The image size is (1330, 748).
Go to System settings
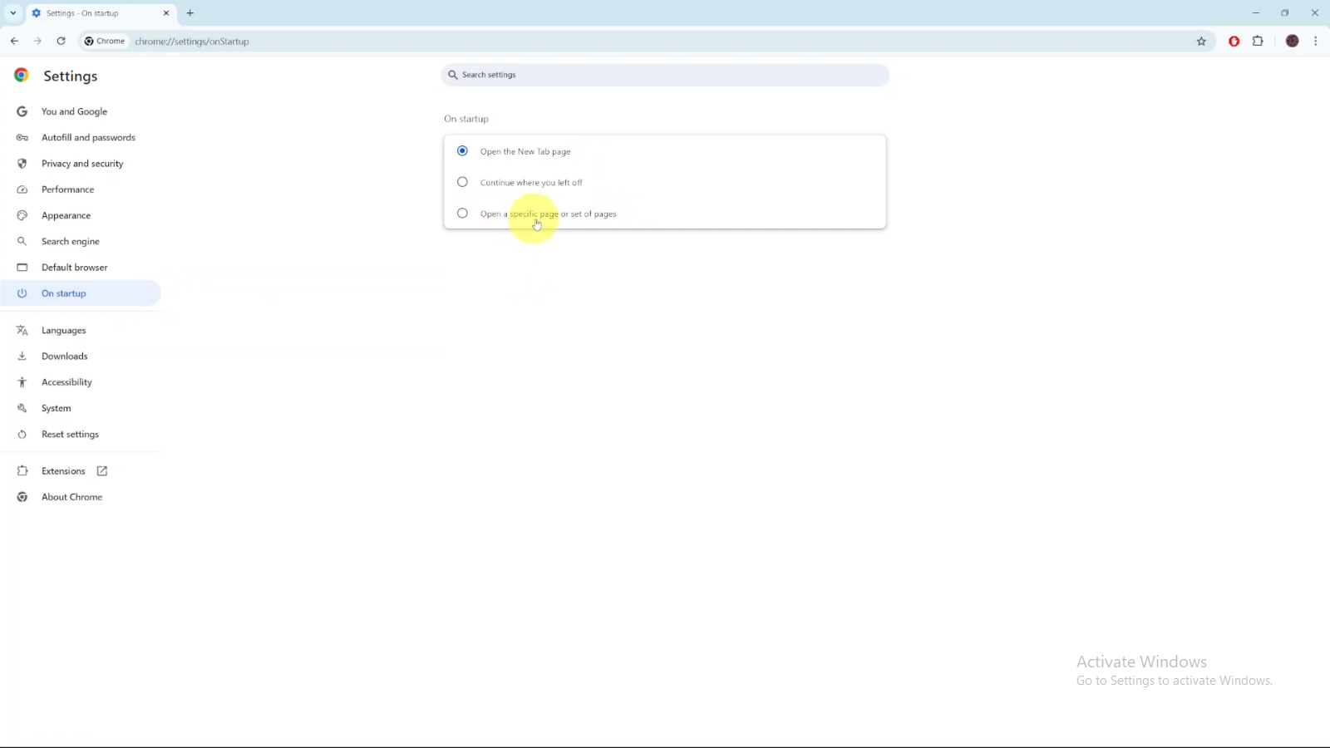click(x=81, y=408)
